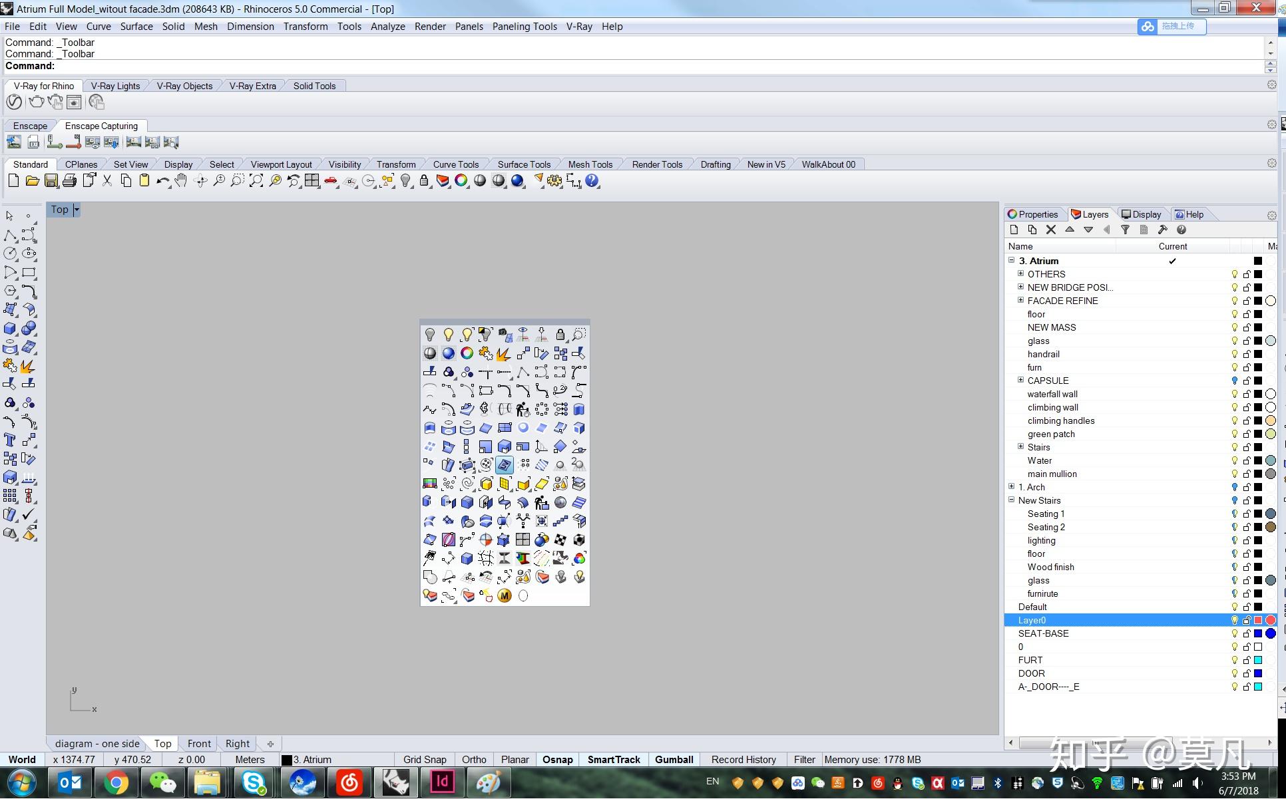Click the Record History button
This screenshot has height=809, width=1286.
click(x=744, y=760)
